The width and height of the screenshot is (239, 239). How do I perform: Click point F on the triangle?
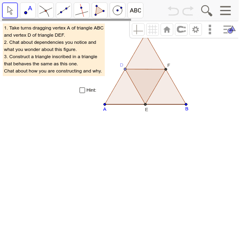[x=166, y=69]
